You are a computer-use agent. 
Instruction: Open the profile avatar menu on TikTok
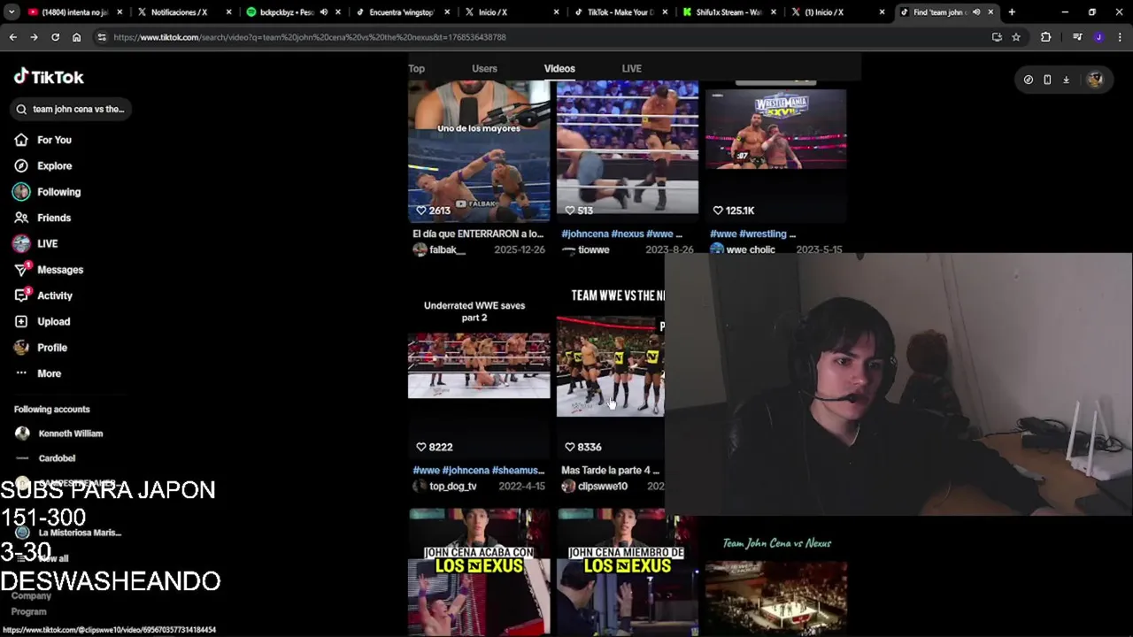1095,80
